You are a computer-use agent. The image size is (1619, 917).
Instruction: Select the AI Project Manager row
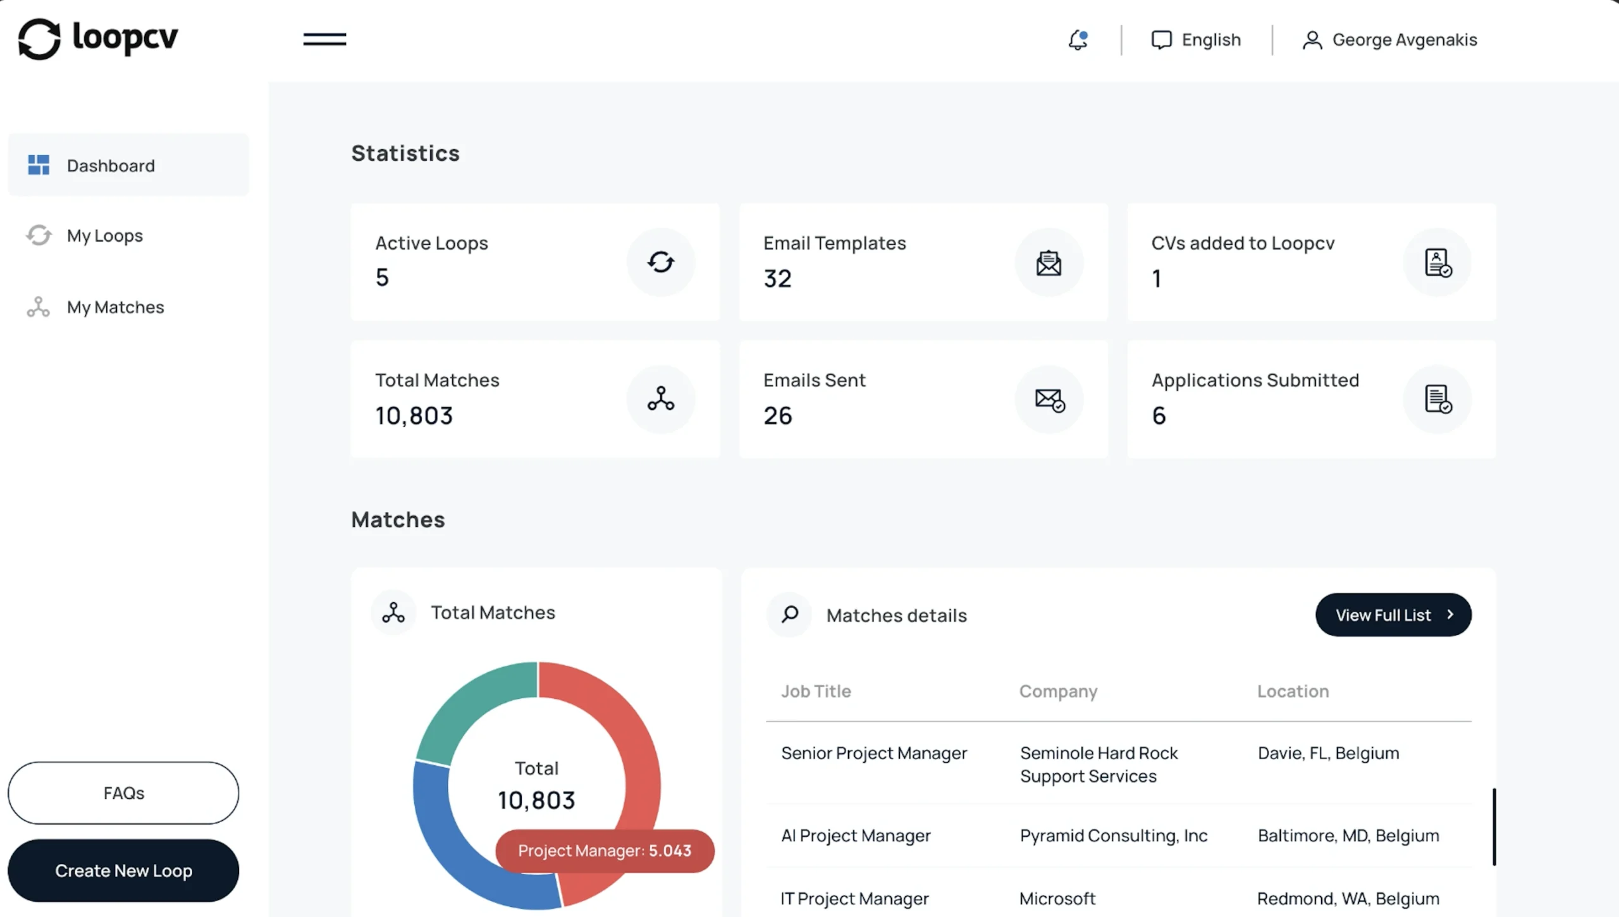[x=1118, y=835]
